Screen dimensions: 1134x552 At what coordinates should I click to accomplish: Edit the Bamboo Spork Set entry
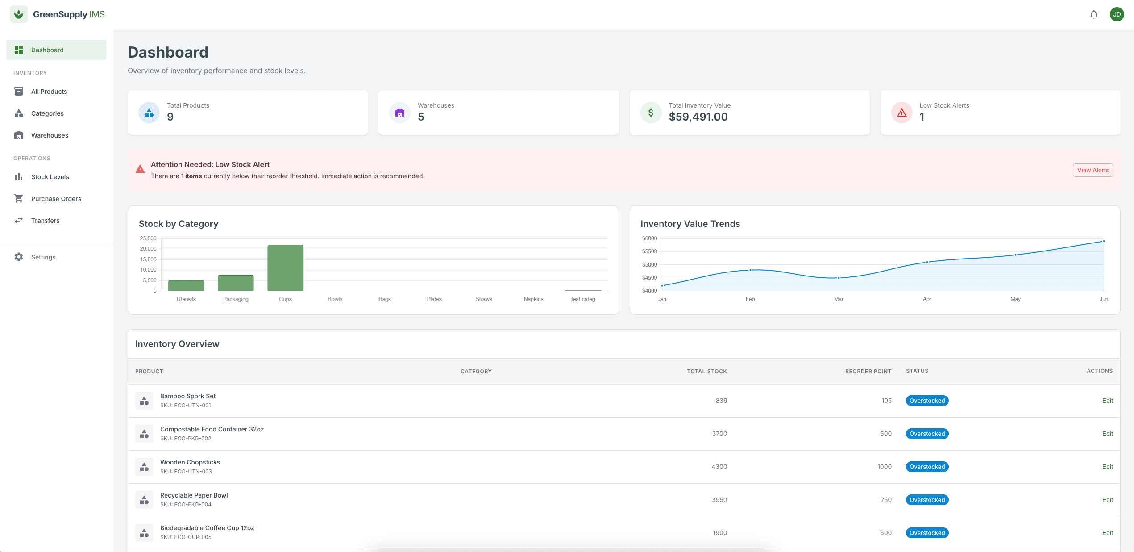1108,401
